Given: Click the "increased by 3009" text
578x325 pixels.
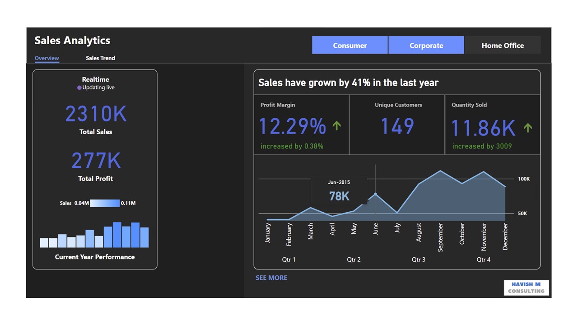Looking at the screenshot, I should click(482, 146).
